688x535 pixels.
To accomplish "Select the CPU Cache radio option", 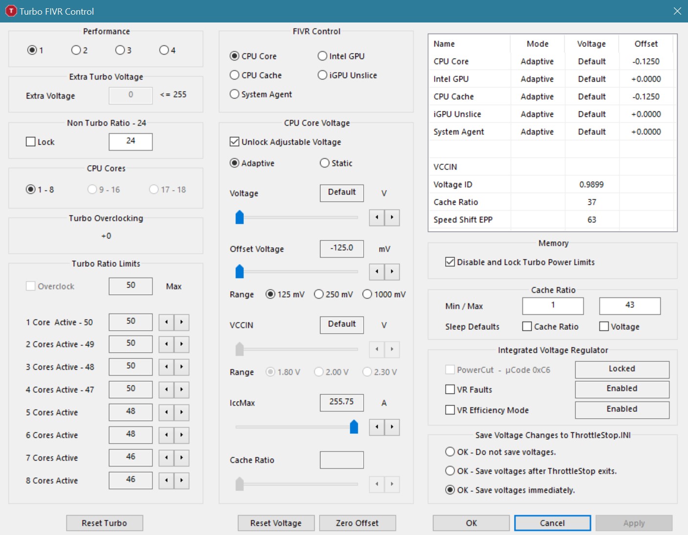I will [235, 75].
